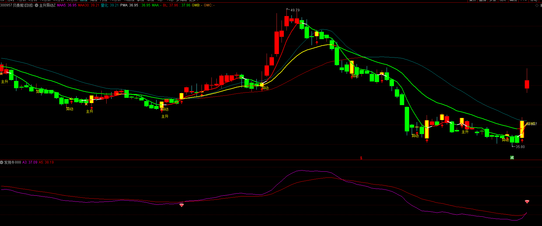
Task: Click the orange X marker at chart's left edge
Action: [1, 74]
